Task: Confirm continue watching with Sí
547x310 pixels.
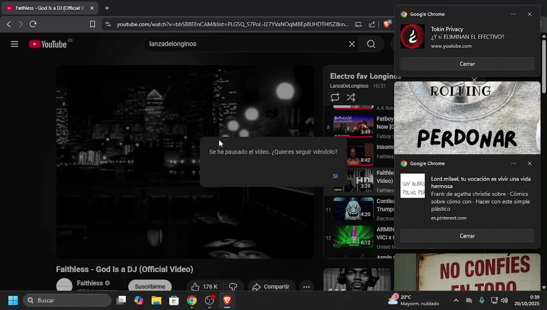Action: (x=335, y=176)
